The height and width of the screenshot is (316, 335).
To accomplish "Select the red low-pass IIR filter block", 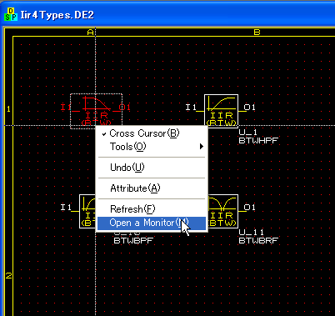I will (96, 111).
